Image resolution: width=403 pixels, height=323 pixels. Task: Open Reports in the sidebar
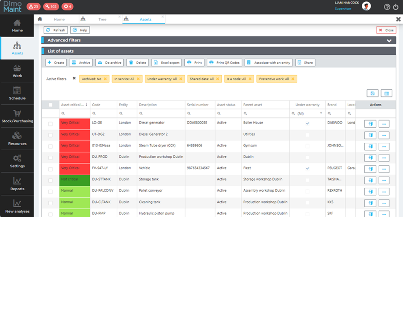point(17,184)
